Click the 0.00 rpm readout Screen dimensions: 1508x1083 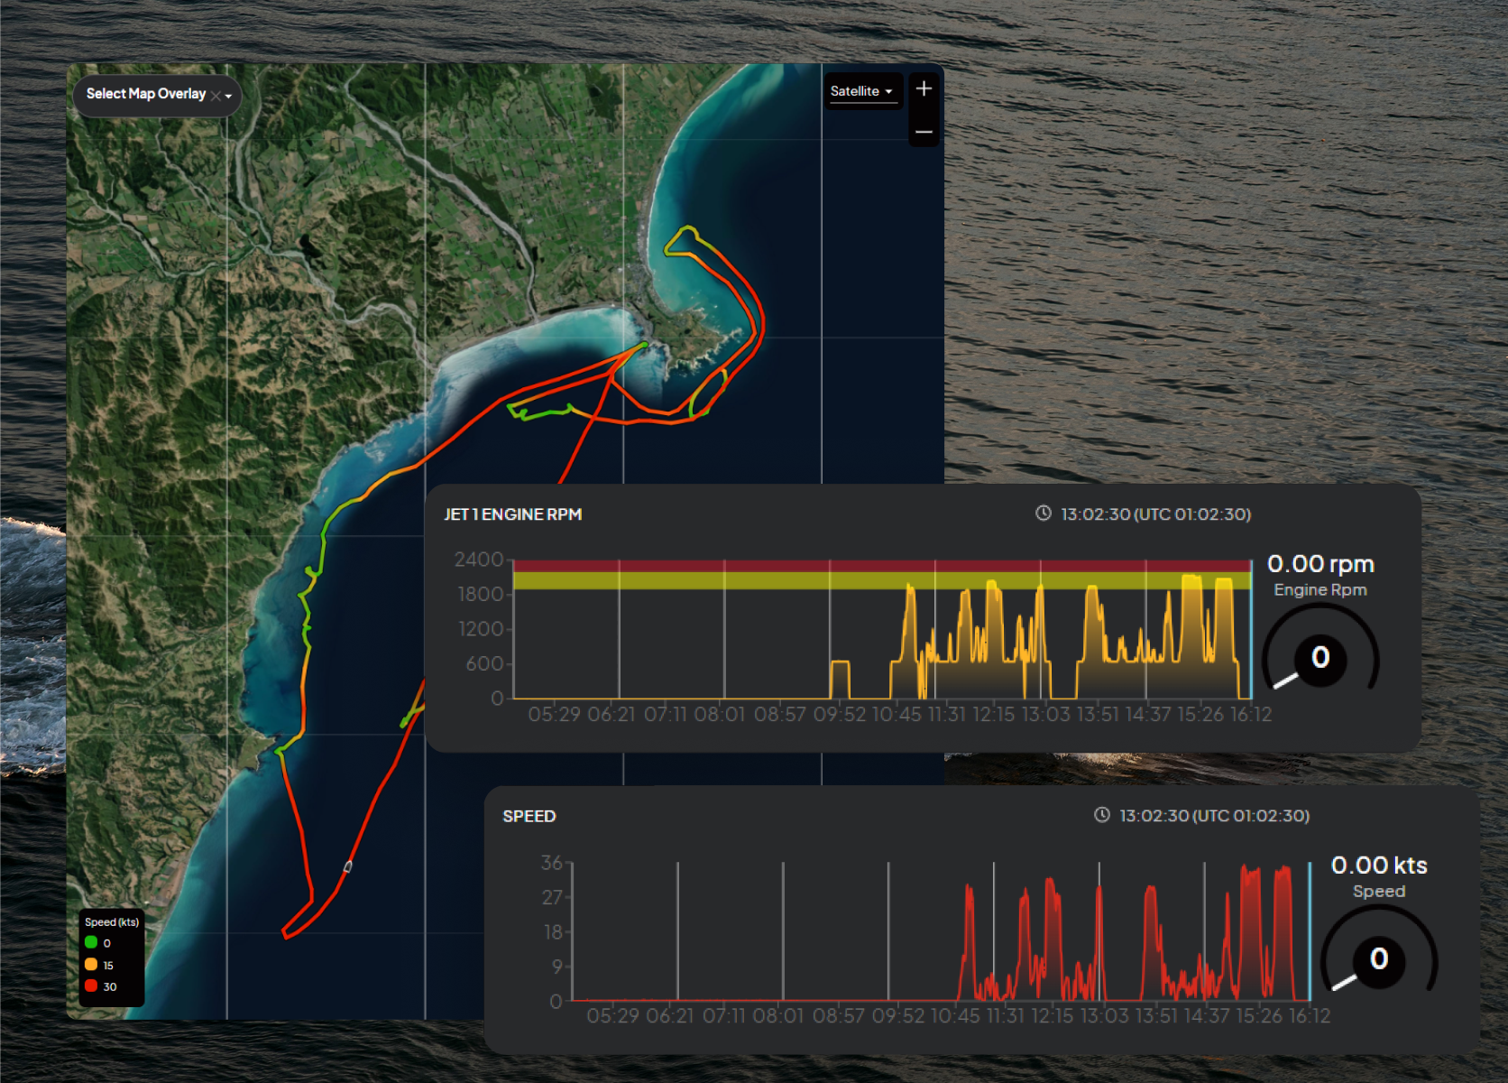coord(1320,563)
